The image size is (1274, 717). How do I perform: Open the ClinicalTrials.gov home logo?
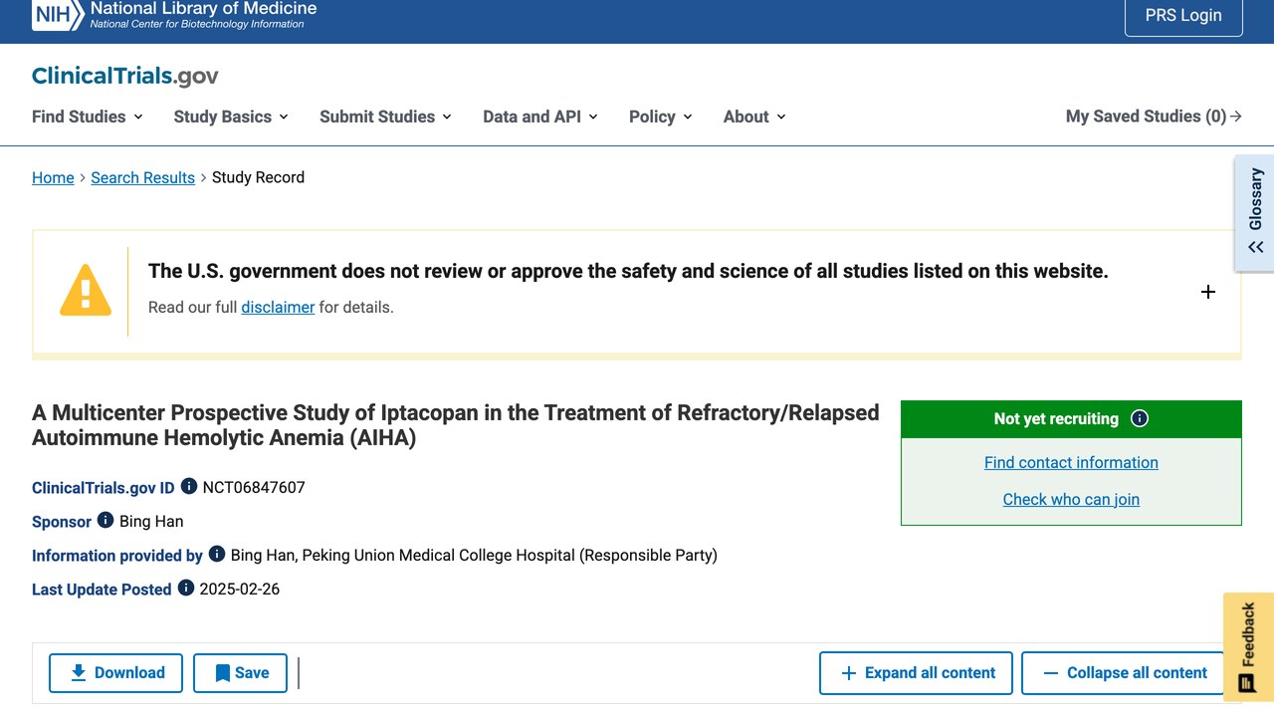tap(124, 76)
